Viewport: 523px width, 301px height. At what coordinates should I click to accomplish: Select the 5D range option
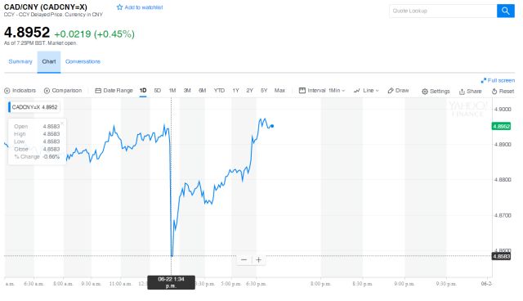(x=158, y=91)
